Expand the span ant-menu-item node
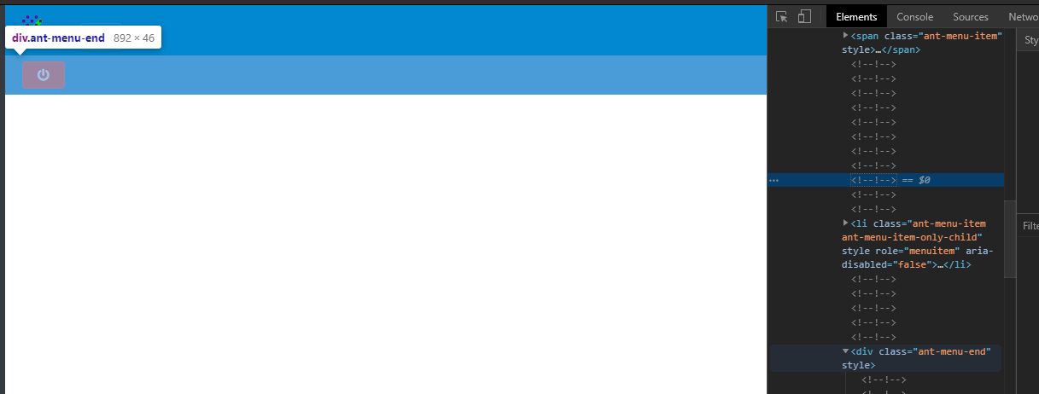1039x394 pixels. click(x=846, y=35)
